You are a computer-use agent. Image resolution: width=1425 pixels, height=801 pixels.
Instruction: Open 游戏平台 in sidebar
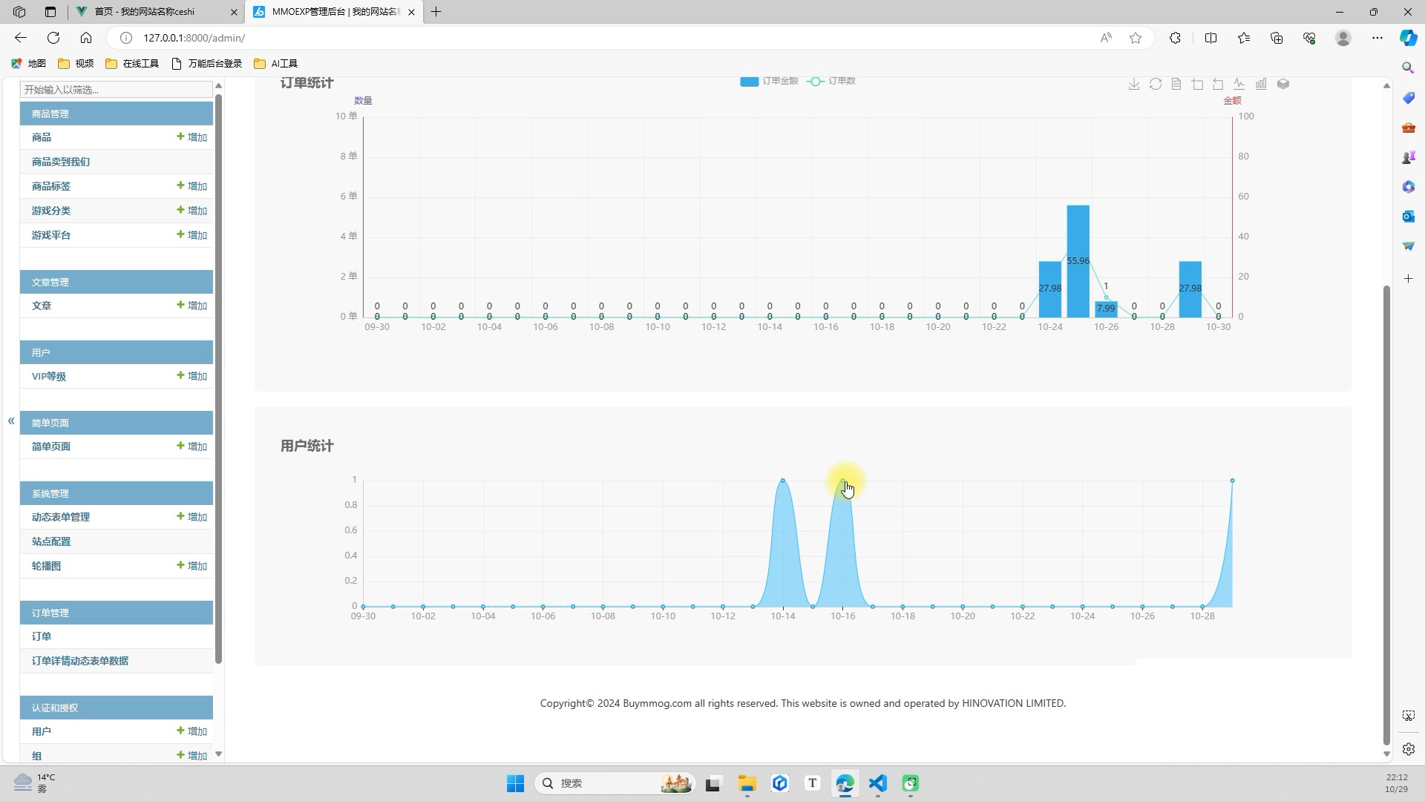[51, 235]
